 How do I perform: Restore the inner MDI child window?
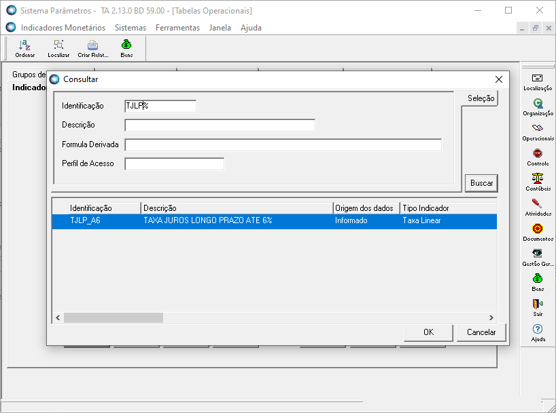(535, 28)
